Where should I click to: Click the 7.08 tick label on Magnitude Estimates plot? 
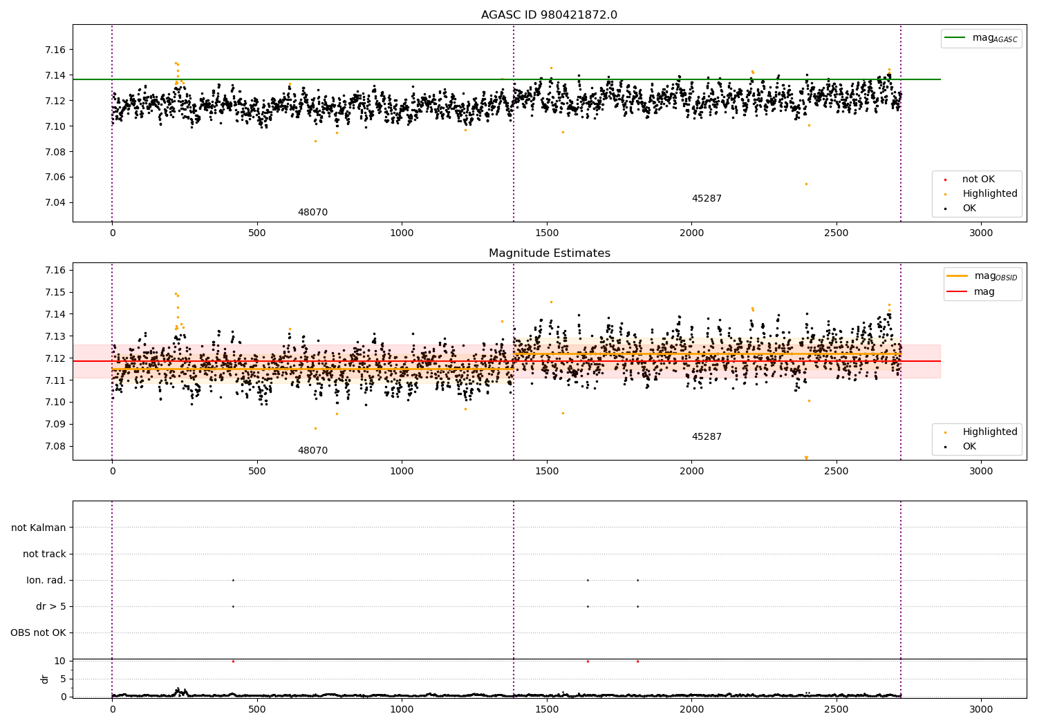click(x=56, y=447)
